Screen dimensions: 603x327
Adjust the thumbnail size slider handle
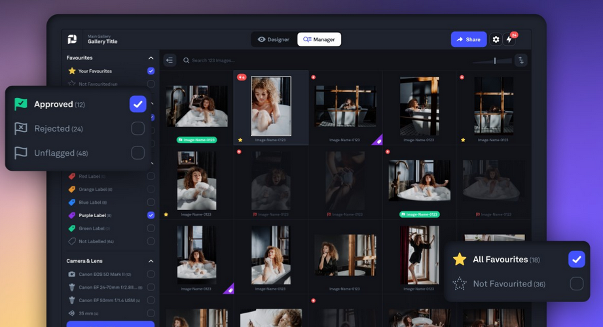pos(494,60)
